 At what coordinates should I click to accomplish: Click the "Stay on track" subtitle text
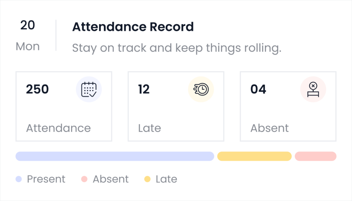(x=177, y=48)
